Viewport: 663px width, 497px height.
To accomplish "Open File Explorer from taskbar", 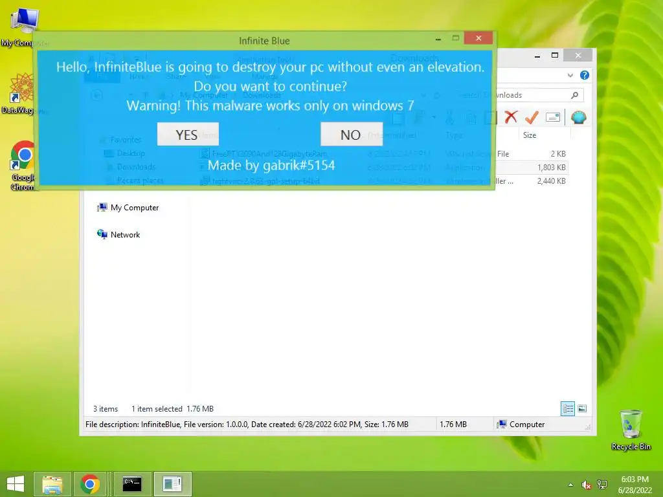I will [52, 484].
